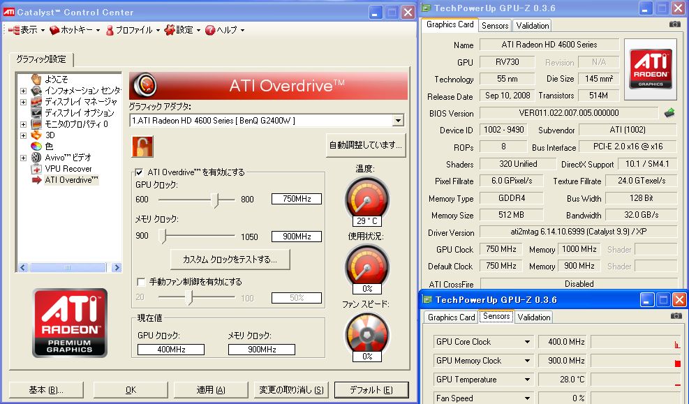Enable 手動ファン制御を有効にする checkbox

141,281
